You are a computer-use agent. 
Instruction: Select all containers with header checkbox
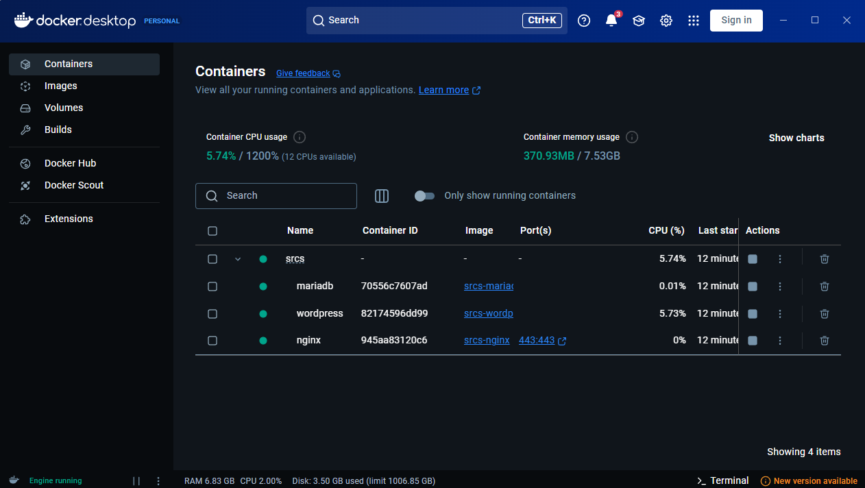point(212,231)
